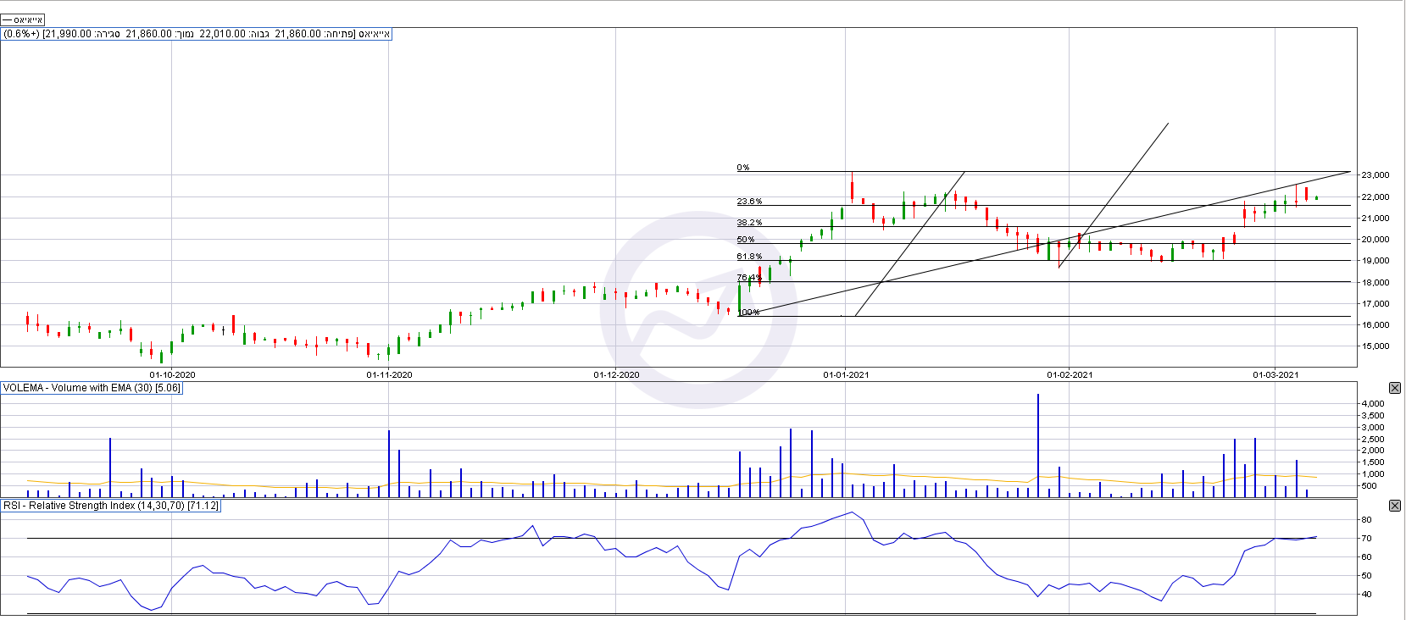Image resolution: width=1406 pixels, height=620 pixels.
Task: Click the 60 RSI axis label
Action: pos(1366,557)
